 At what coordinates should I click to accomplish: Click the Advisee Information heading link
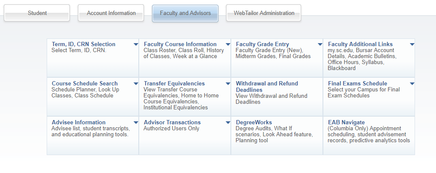coord(78,122)
